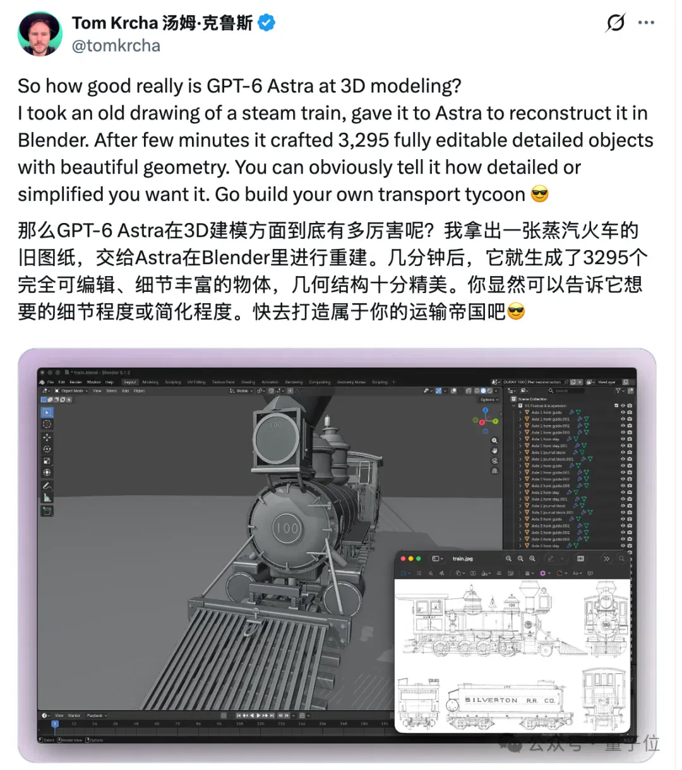Enable wireframe viewport shading
This screenshot has width=682, height=770.
coord(476,390)
